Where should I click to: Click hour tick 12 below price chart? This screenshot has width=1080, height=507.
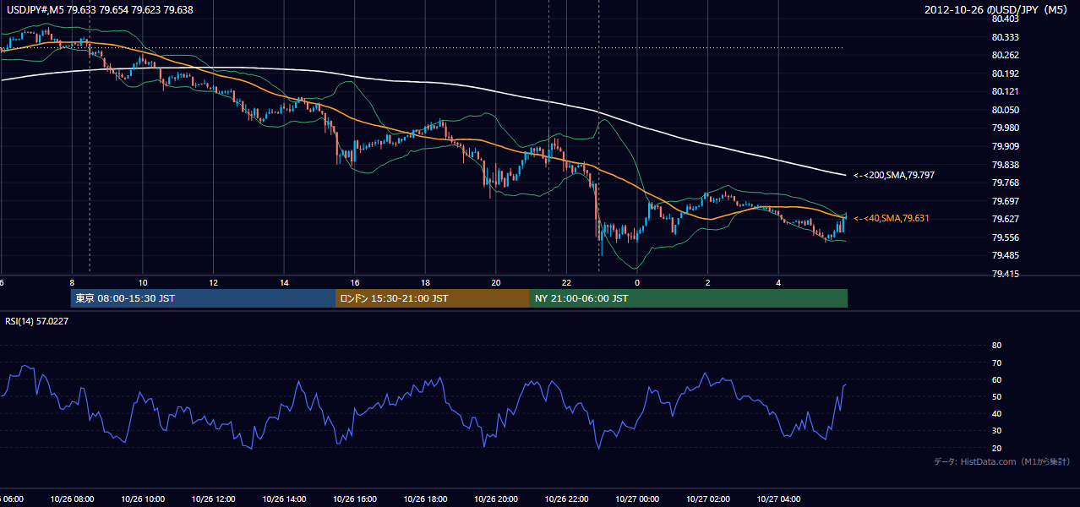pos(213,282)
